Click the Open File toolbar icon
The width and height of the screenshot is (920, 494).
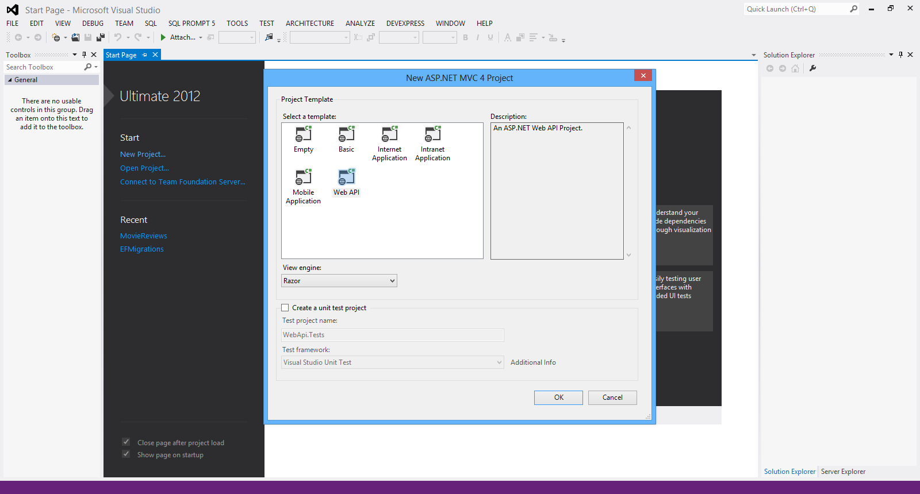pos(75,37)
